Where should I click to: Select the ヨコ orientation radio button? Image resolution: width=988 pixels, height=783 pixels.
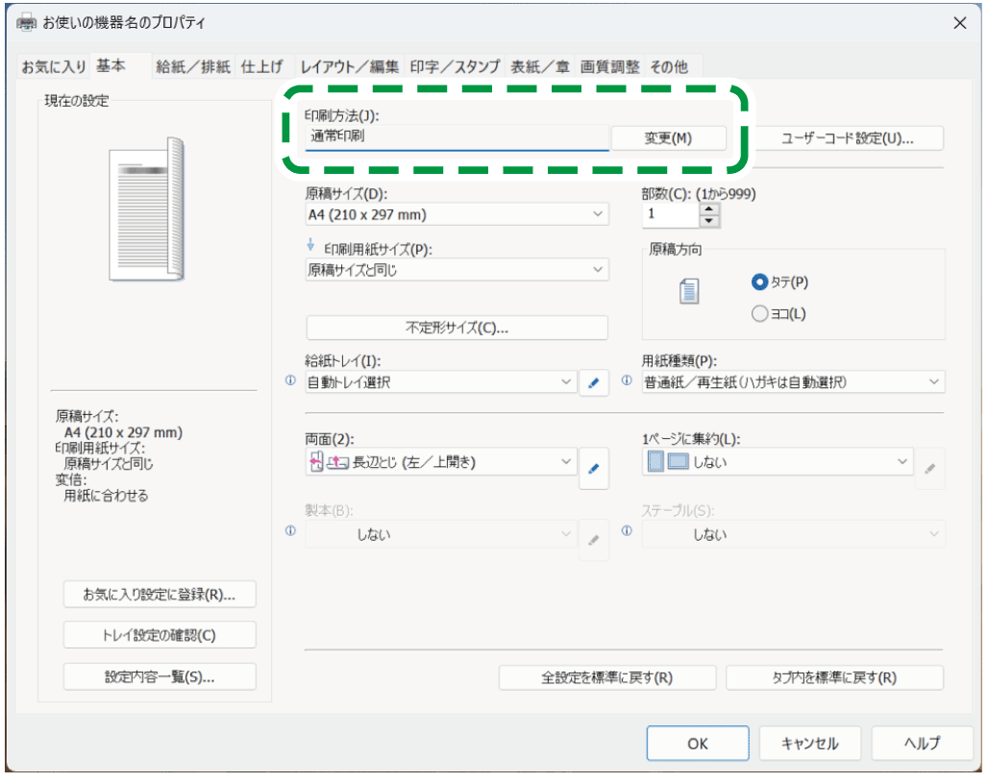[760, 312]
